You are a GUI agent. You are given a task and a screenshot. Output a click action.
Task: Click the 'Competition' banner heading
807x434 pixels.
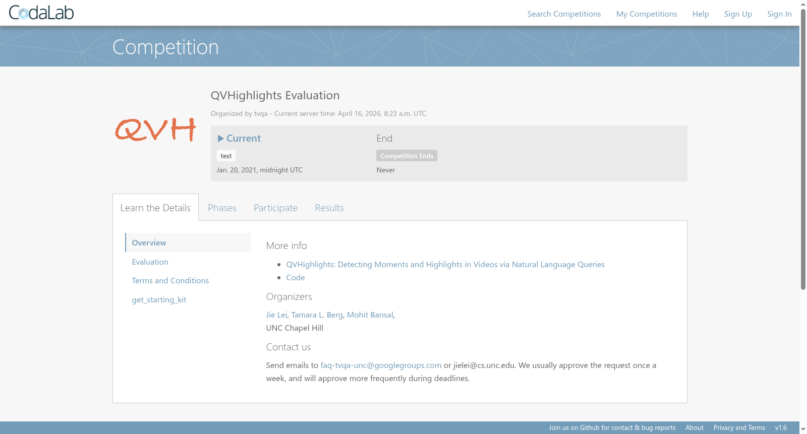click(x=165, y=47)
